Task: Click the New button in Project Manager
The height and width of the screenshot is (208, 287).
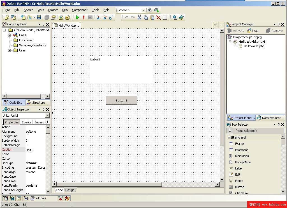Action: (253, 31)
